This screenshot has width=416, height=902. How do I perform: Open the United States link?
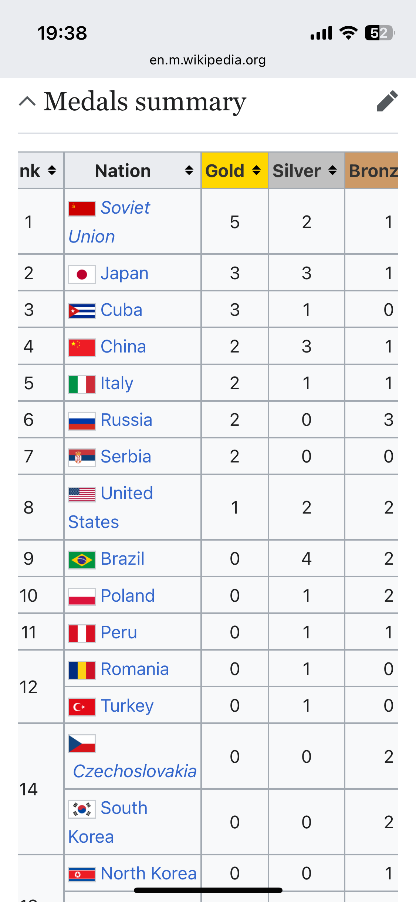click(x=111, y=508)
